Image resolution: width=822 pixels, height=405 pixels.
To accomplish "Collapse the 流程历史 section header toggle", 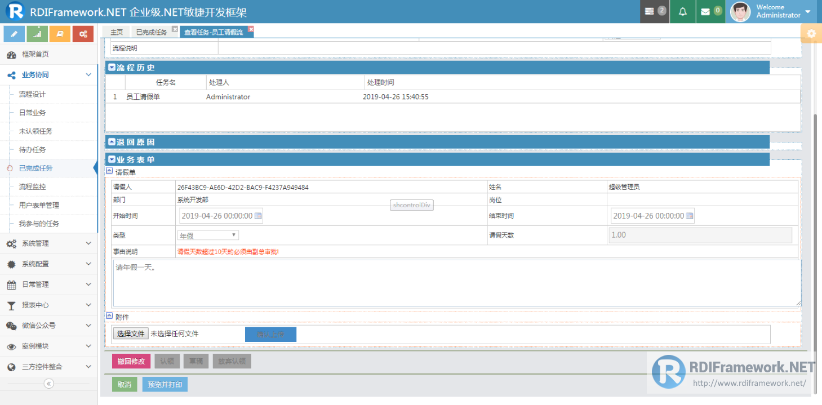I will pyautogui.click(x=112, y=68).
